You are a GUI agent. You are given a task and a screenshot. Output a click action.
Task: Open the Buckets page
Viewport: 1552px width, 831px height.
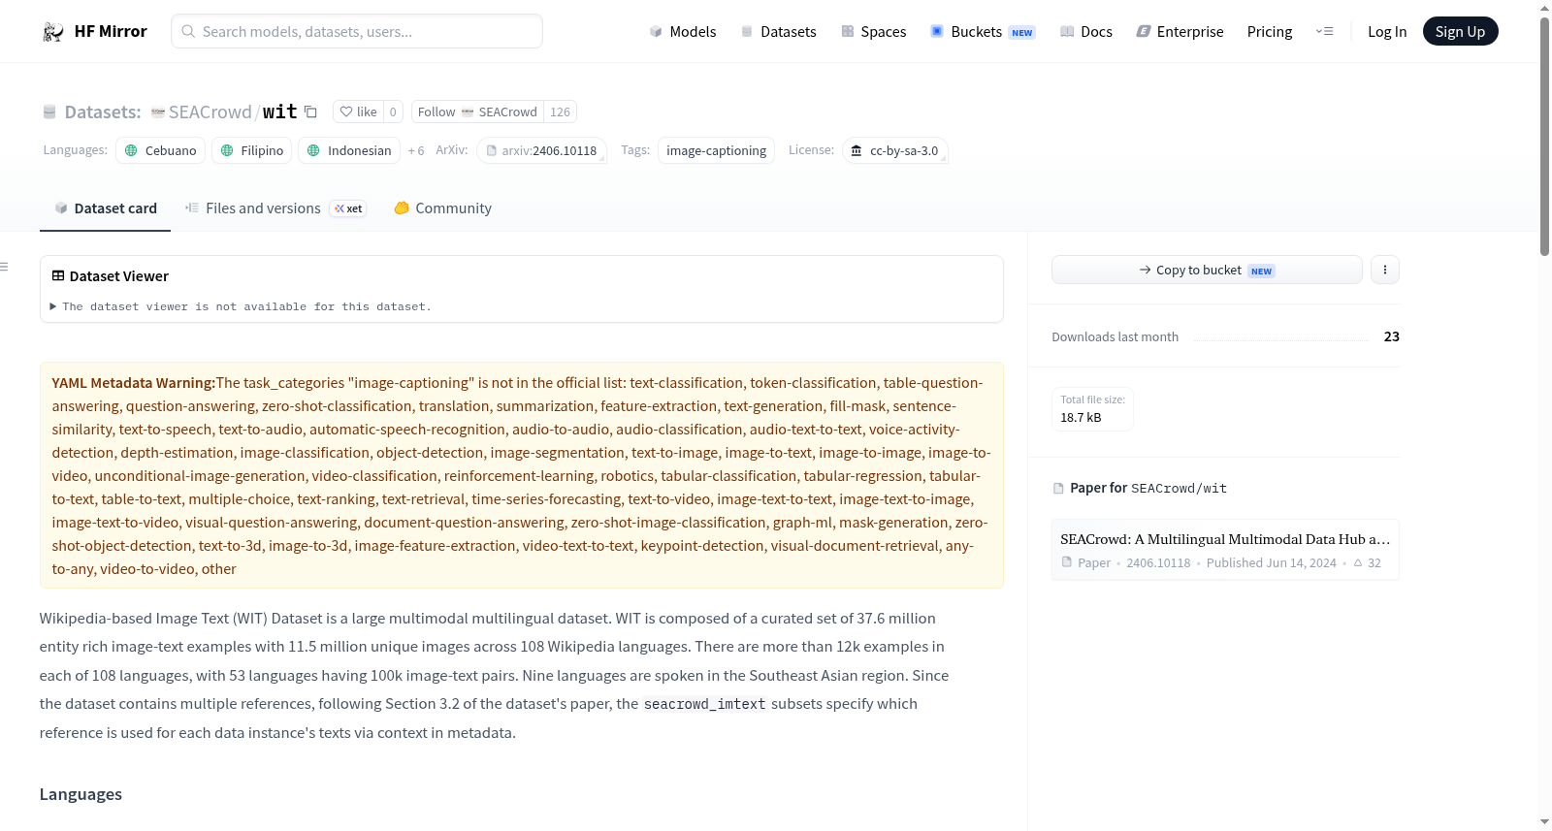(x=983, y=32)
